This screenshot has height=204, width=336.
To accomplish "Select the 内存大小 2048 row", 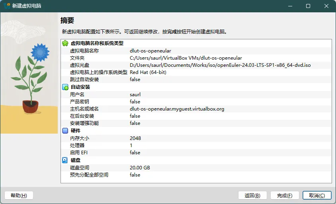I will [x=196, y=138].
